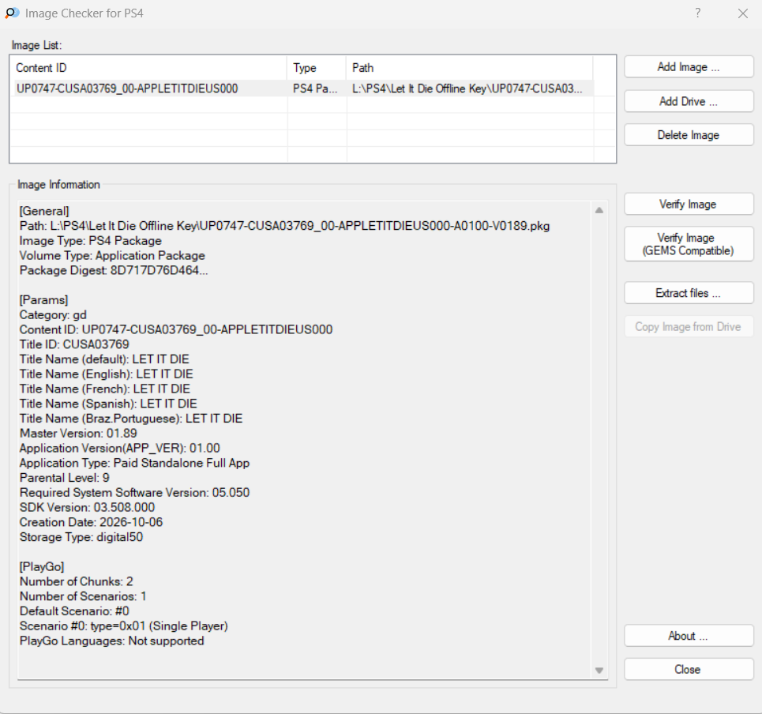Click the 'Title ID: CUSA03769' line
This screenshot has height=714, width=762.
click(x=74, y=344)
